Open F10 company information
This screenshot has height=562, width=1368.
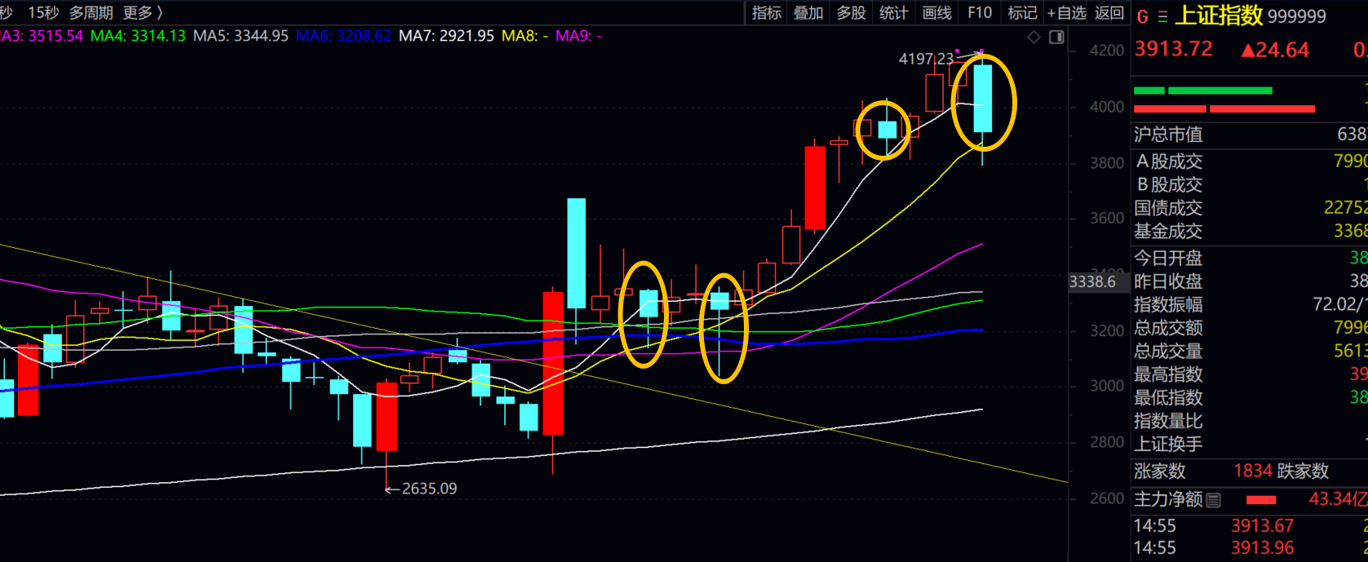tap(980, 12)
